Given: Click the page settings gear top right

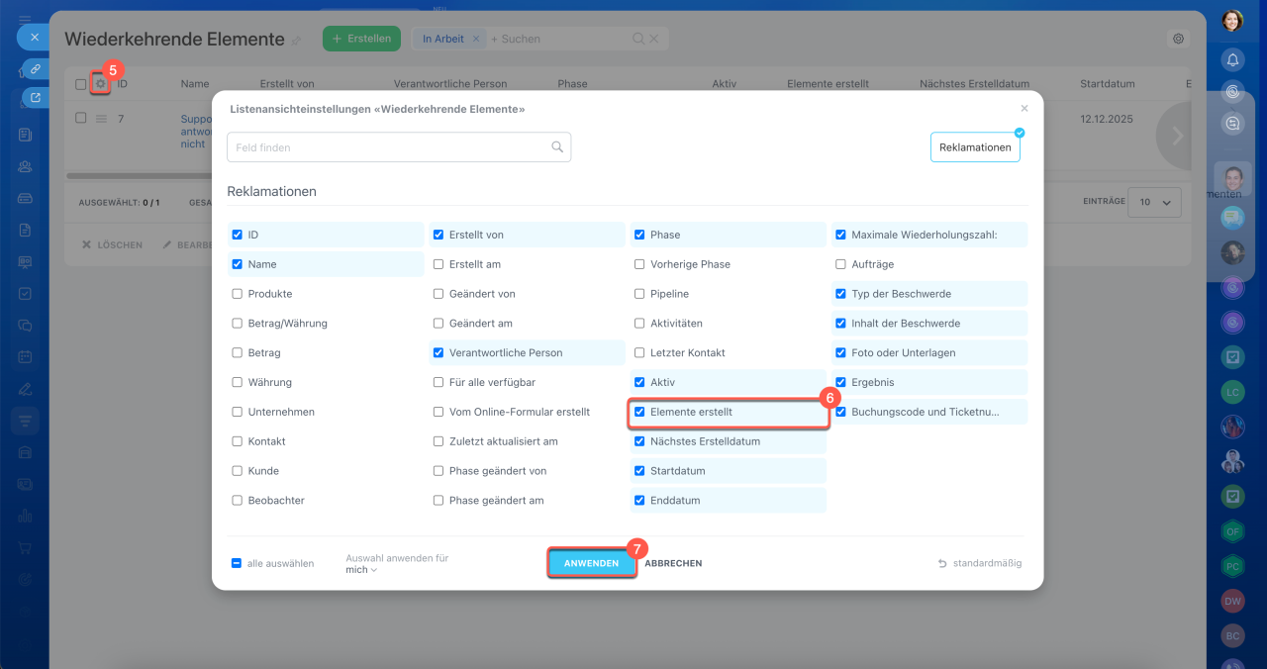Looking at the screenshot, I should coord(1178,39).
